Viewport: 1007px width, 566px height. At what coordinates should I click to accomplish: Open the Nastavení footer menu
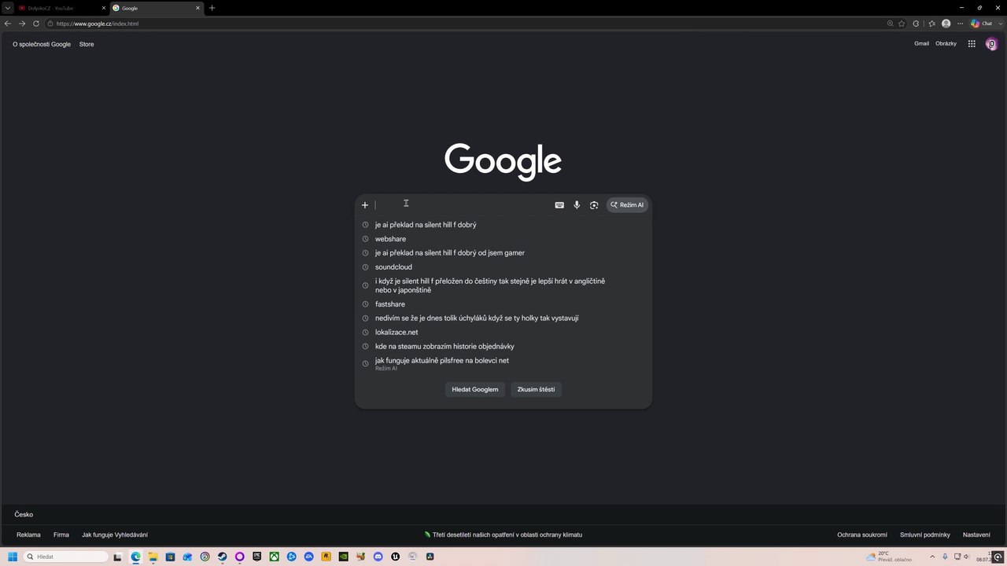coord(976,535)
